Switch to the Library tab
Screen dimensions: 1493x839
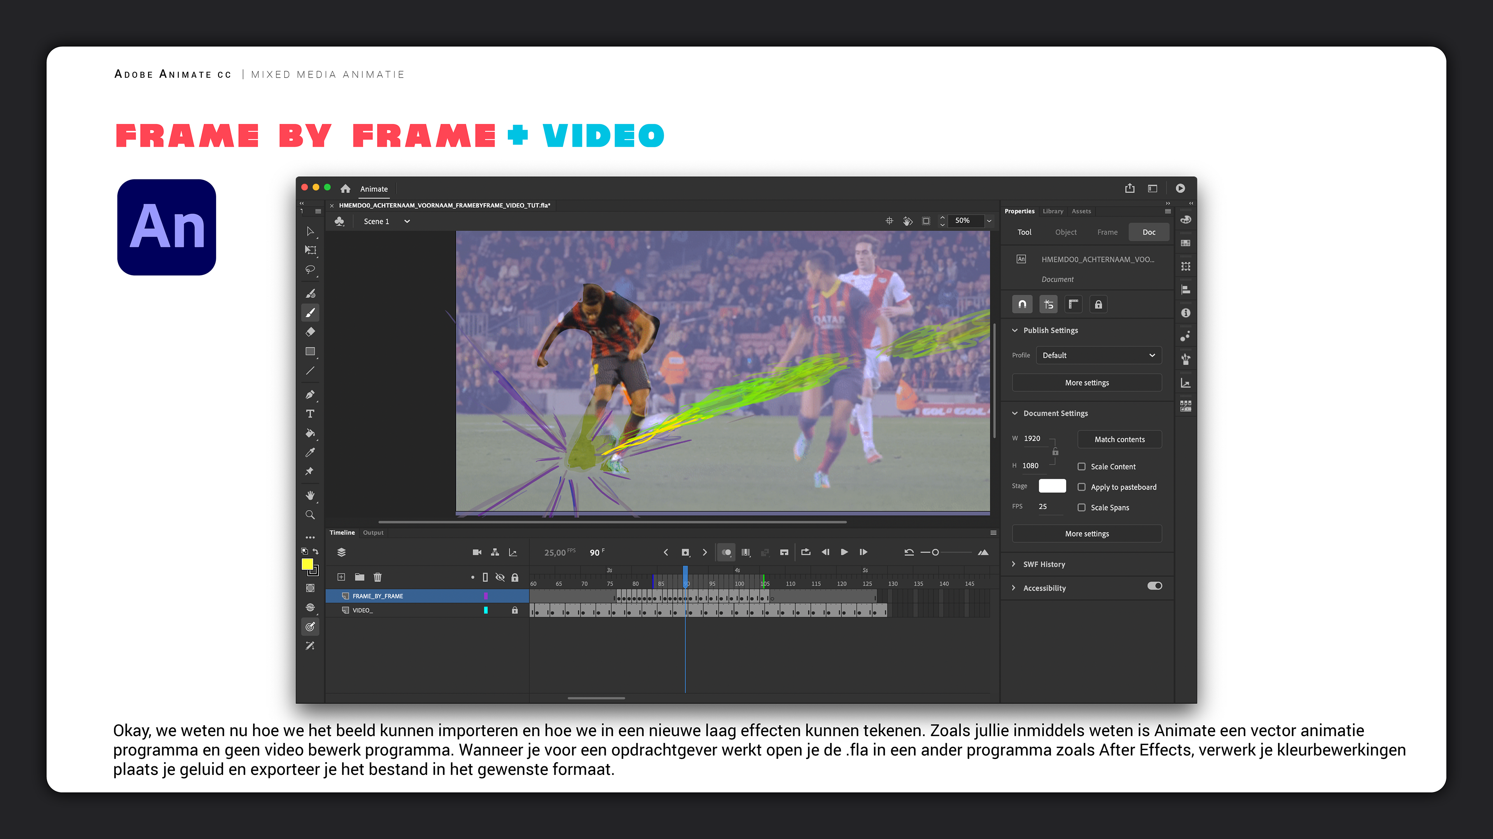point(1052,211)
